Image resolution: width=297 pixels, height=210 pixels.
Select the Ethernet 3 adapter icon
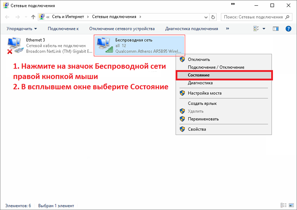point(16,46)
